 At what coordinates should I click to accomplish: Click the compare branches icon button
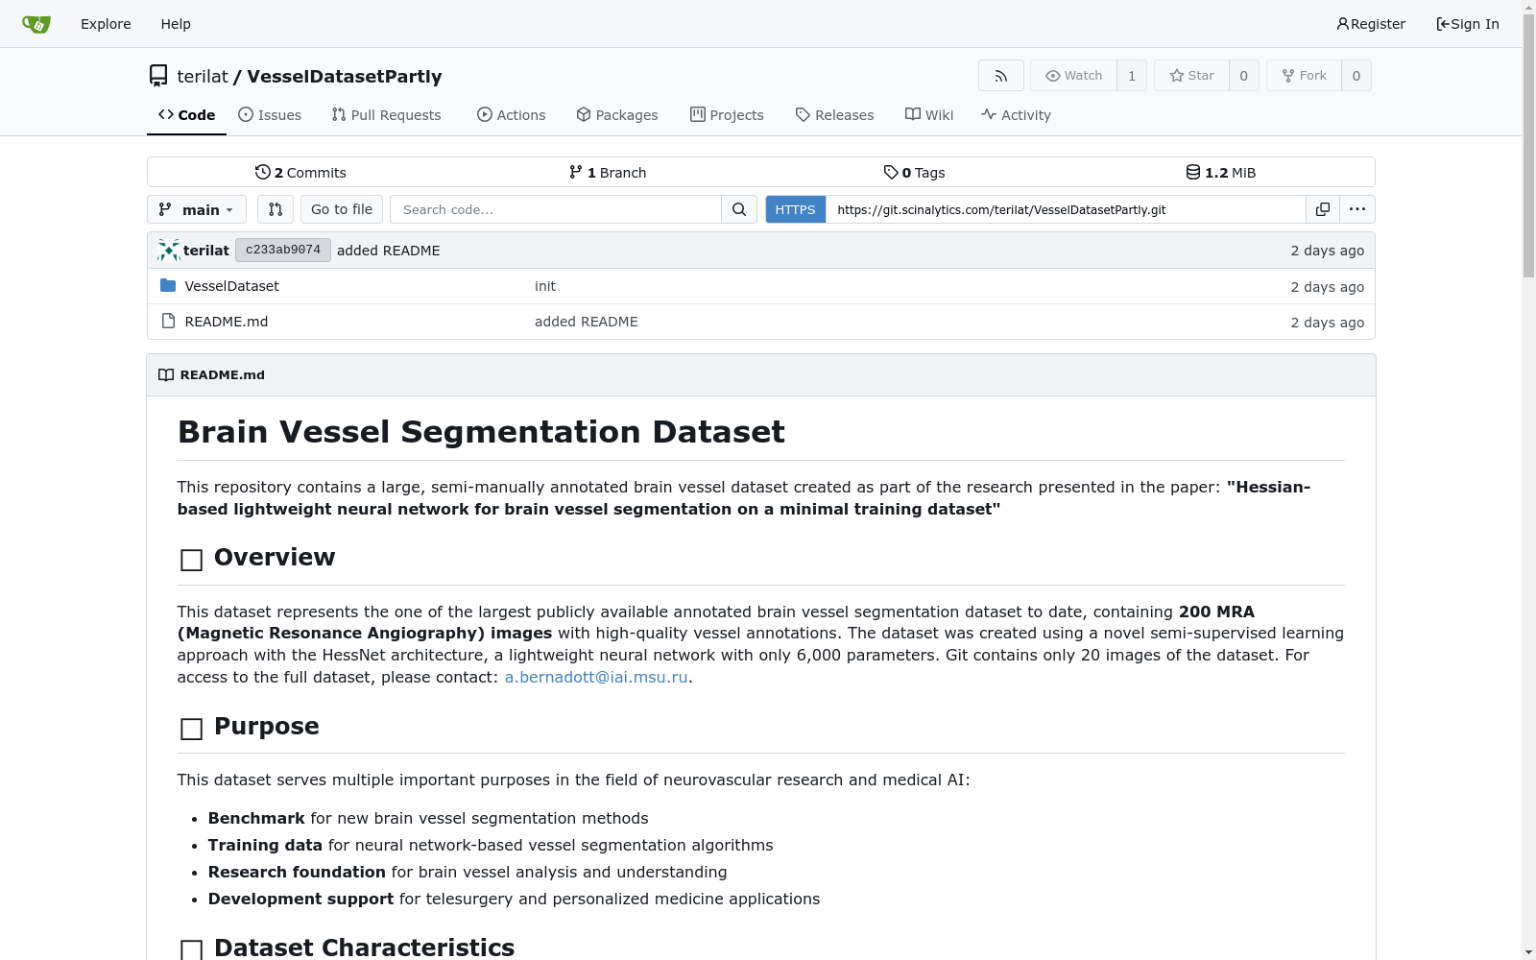(x=275, y=209)
